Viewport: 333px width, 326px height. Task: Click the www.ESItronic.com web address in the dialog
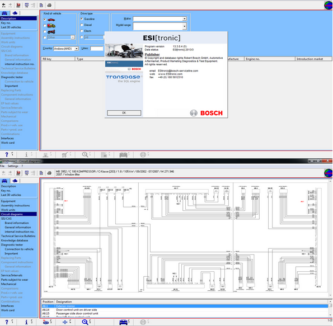tap(170, 74)
